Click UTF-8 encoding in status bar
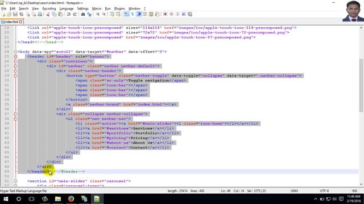This screenshot has width=364, height=204. (x=324, y=191)
